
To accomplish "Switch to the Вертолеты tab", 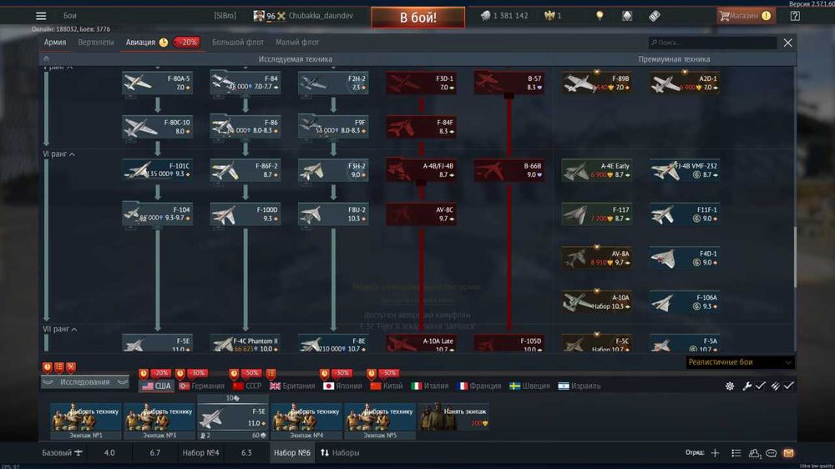I will (x=96, y=42).
